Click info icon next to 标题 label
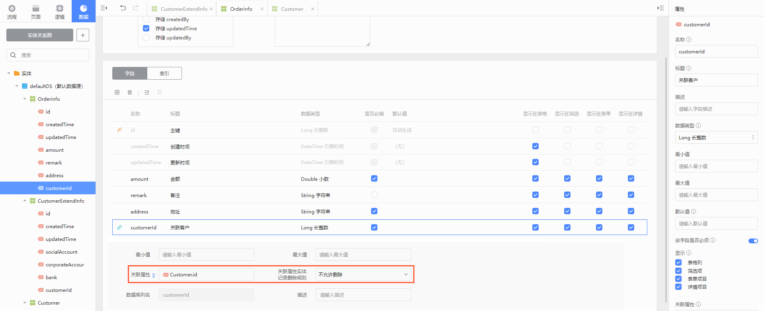 click(x=689, y=68)
